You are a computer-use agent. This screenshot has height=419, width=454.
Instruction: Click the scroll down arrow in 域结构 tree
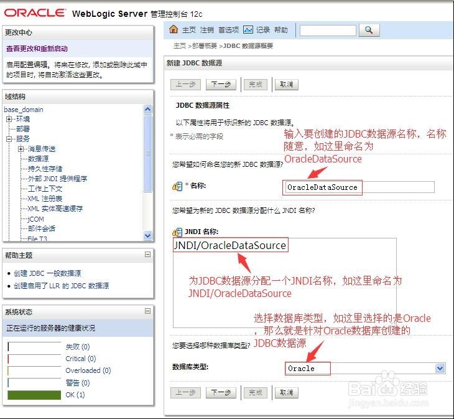[x=147, y=235]
